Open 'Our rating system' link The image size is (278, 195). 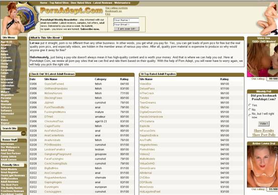[x=116, y=8]
